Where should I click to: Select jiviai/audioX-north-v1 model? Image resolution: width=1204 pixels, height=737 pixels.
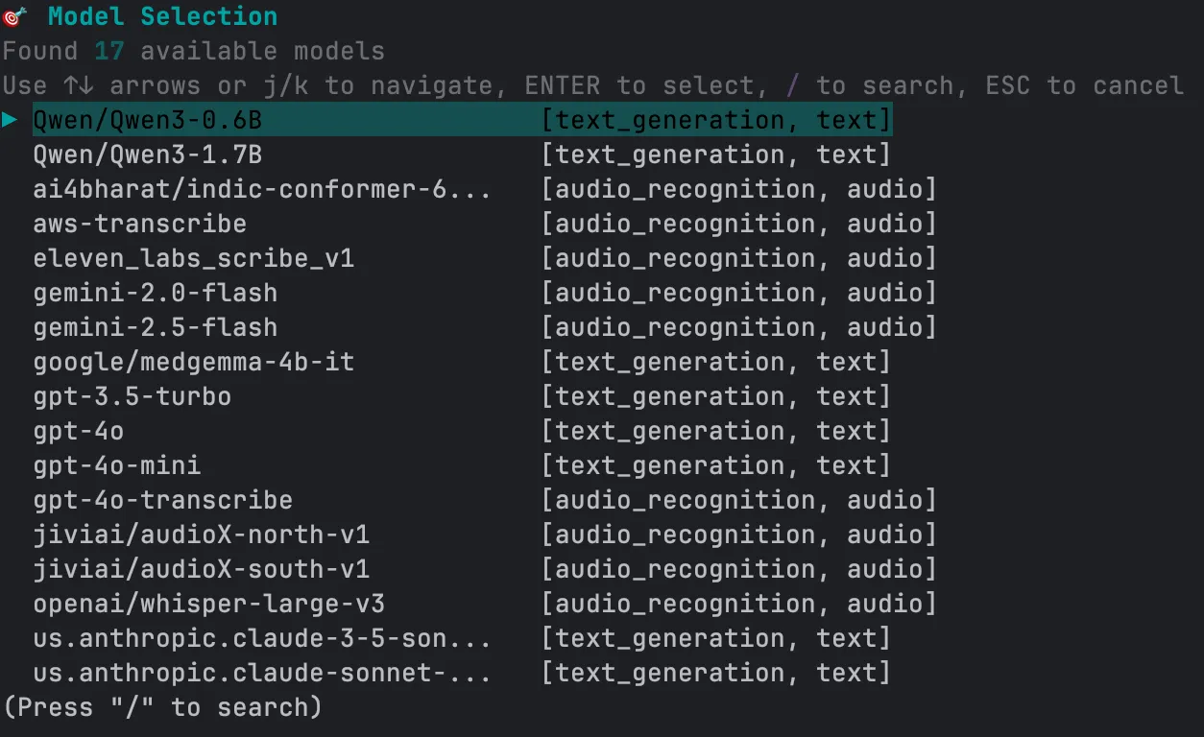pos(485,535)
